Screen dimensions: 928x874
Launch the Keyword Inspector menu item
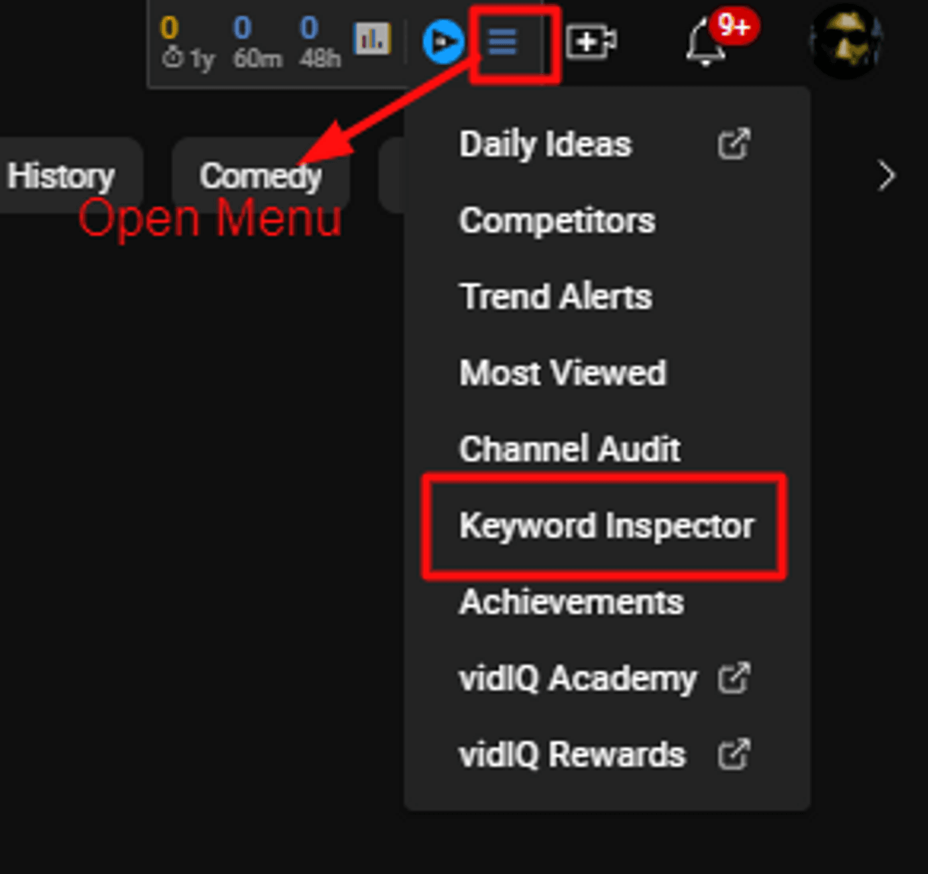[606, 526]
